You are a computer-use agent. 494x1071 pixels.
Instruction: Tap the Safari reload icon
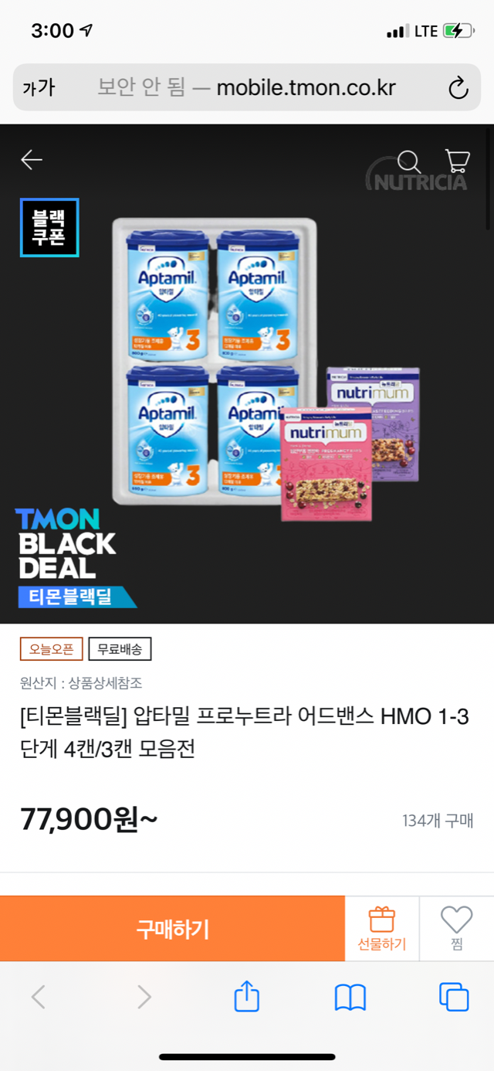pyautogui.click(x=458, y=88)
